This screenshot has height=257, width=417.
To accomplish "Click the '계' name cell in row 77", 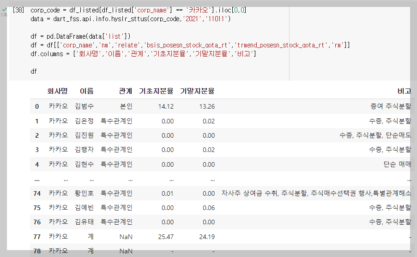I will pos(91,237).
